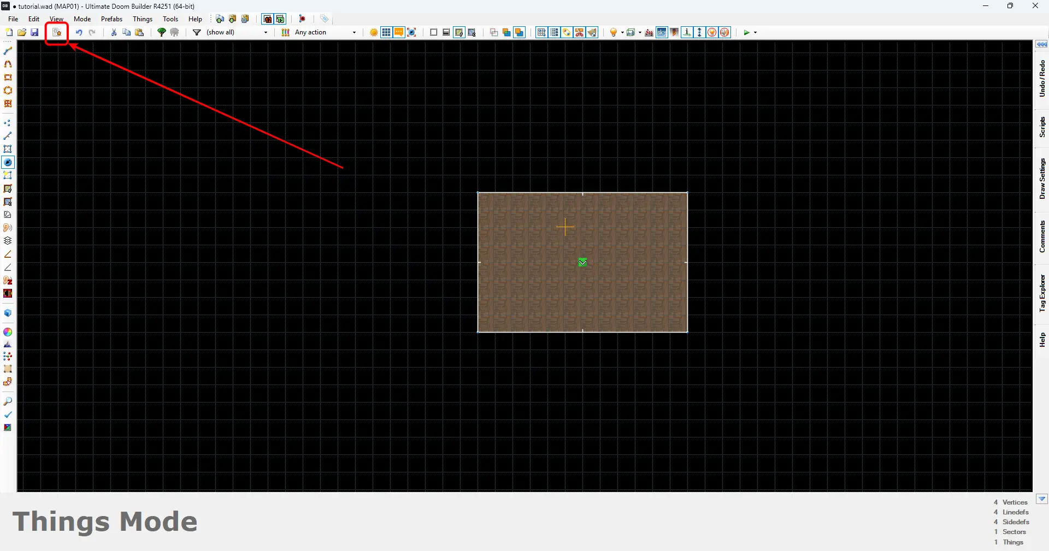Click the Save Map floppy disk icon
The height and width of the screenshot is (551, 1049).
(34, 33)
